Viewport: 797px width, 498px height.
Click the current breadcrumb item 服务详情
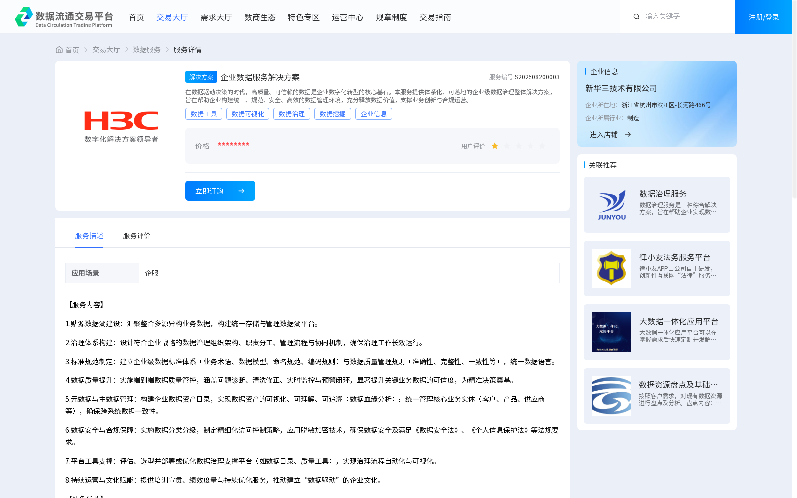coord(187,50)
